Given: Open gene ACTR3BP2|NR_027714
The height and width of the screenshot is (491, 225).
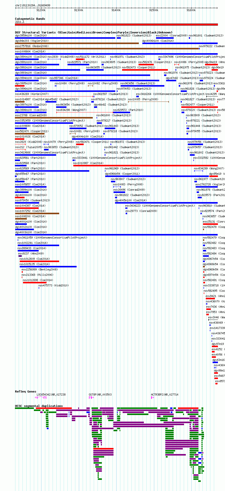Looking at the screenshot, I should pos(165,395).
